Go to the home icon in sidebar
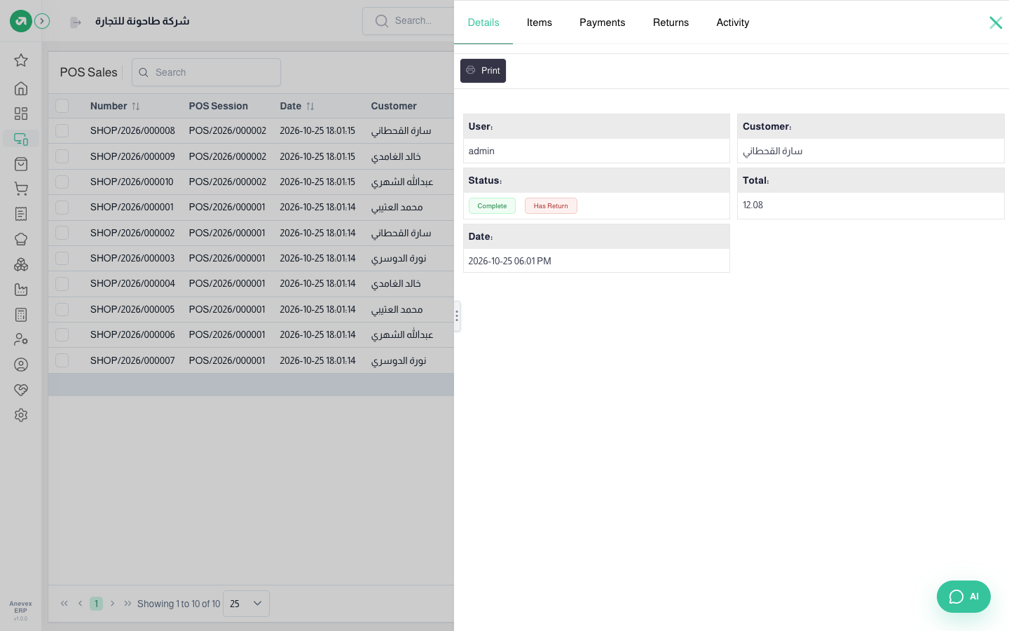 click(x=21, y=88)
